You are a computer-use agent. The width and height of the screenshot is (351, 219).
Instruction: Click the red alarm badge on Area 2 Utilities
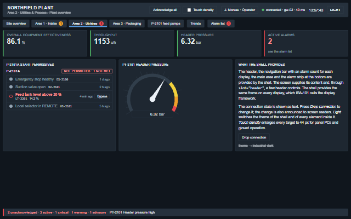pos(101,24)
